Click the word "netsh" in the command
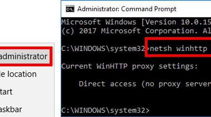The image size is (211, 117). click(160, 48)
